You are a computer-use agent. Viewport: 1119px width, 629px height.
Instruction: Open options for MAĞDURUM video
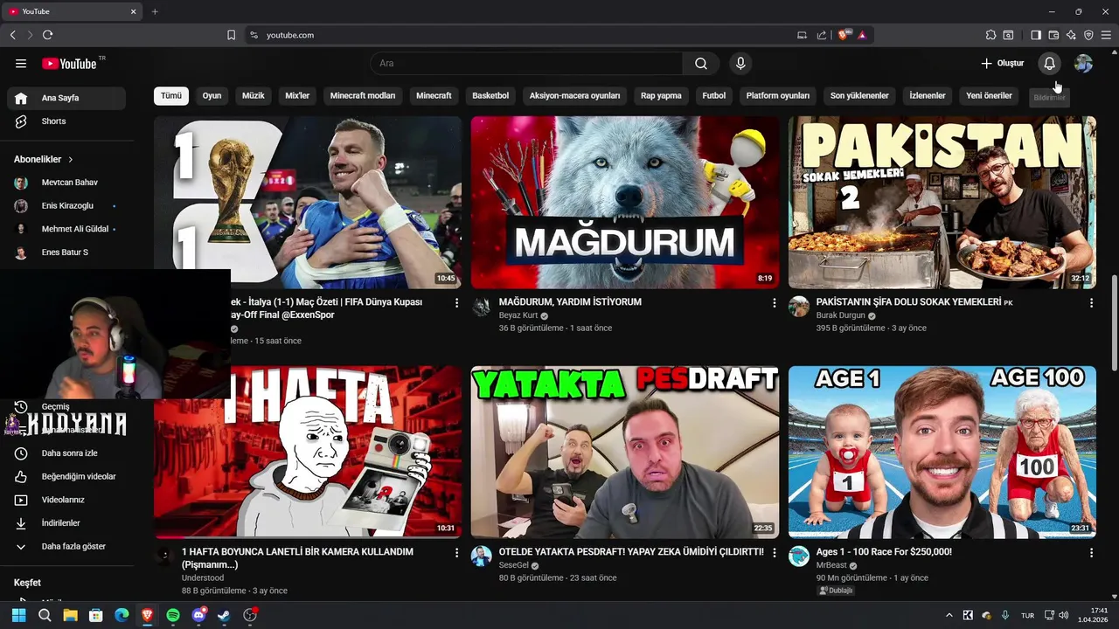[774, 303]
